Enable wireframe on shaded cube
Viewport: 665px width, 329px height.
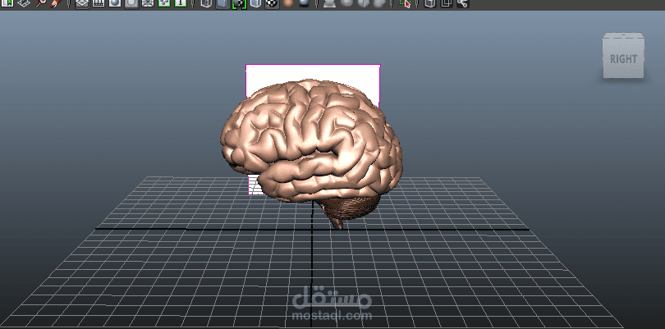point(255,3)
